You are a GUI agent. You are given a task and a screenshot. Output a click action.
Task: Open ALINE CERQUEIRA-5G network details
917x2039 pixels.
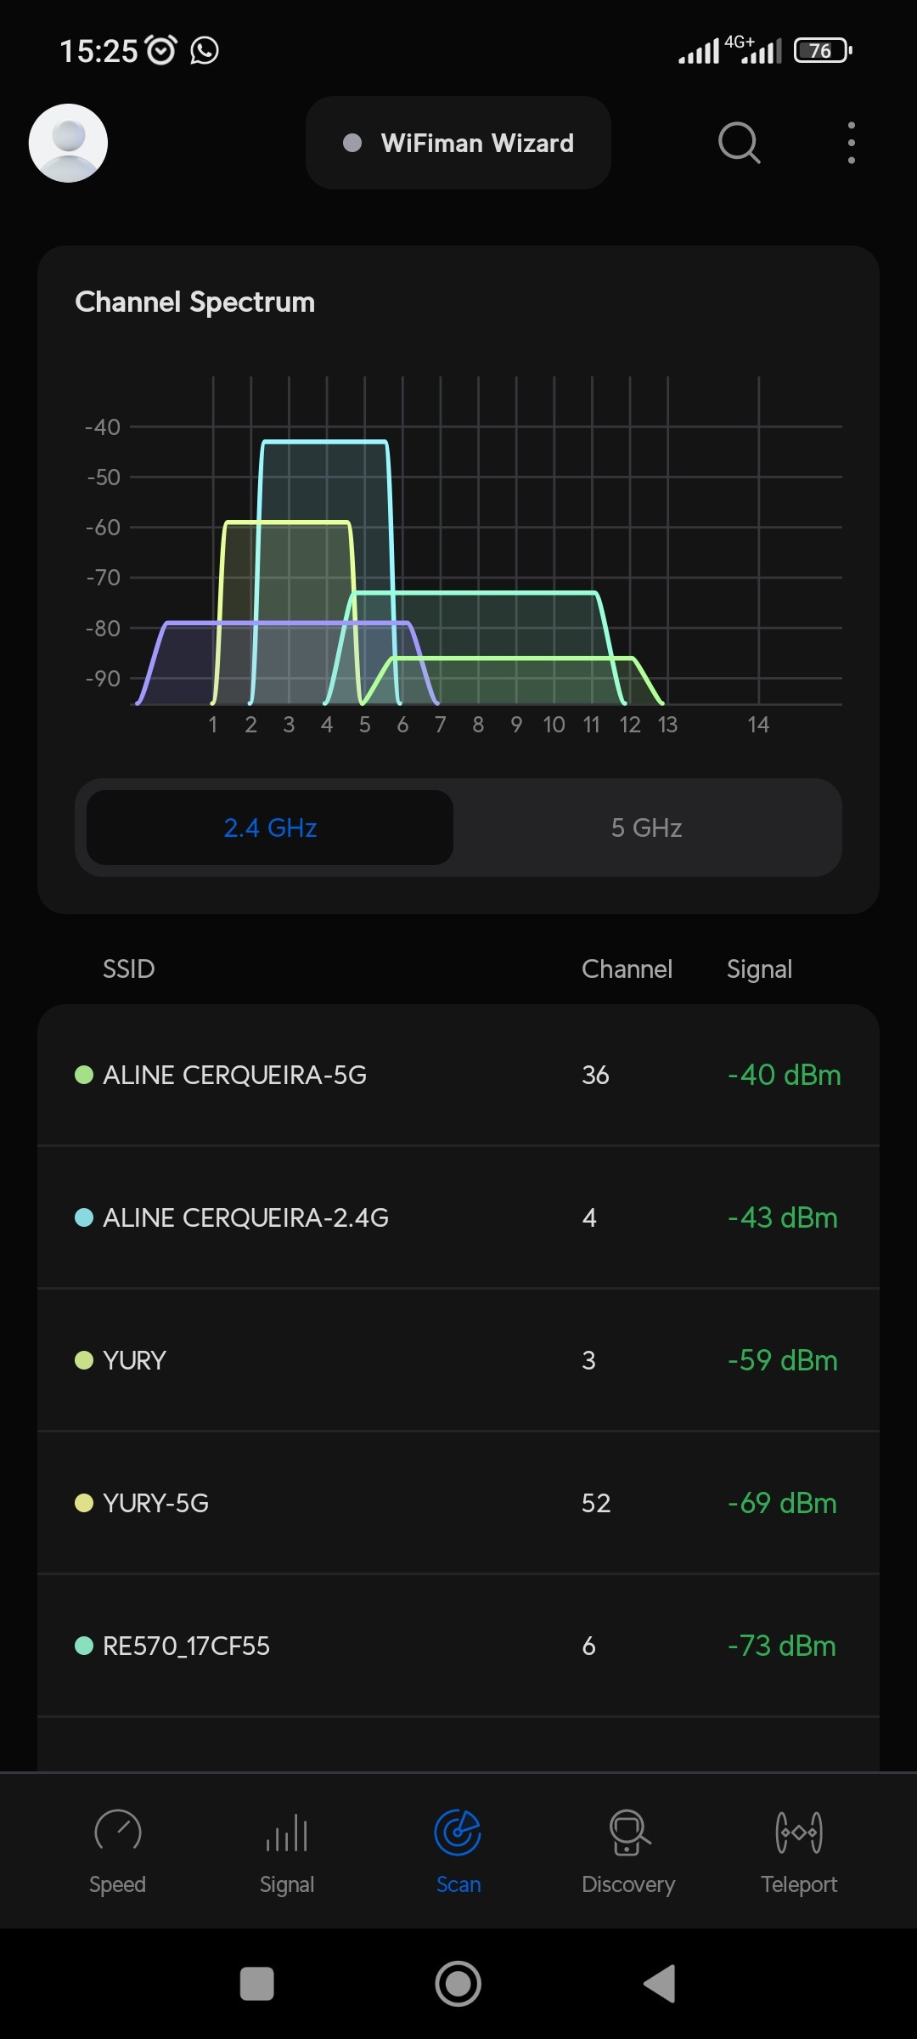pyautogui.click(x=458, y=1076)
